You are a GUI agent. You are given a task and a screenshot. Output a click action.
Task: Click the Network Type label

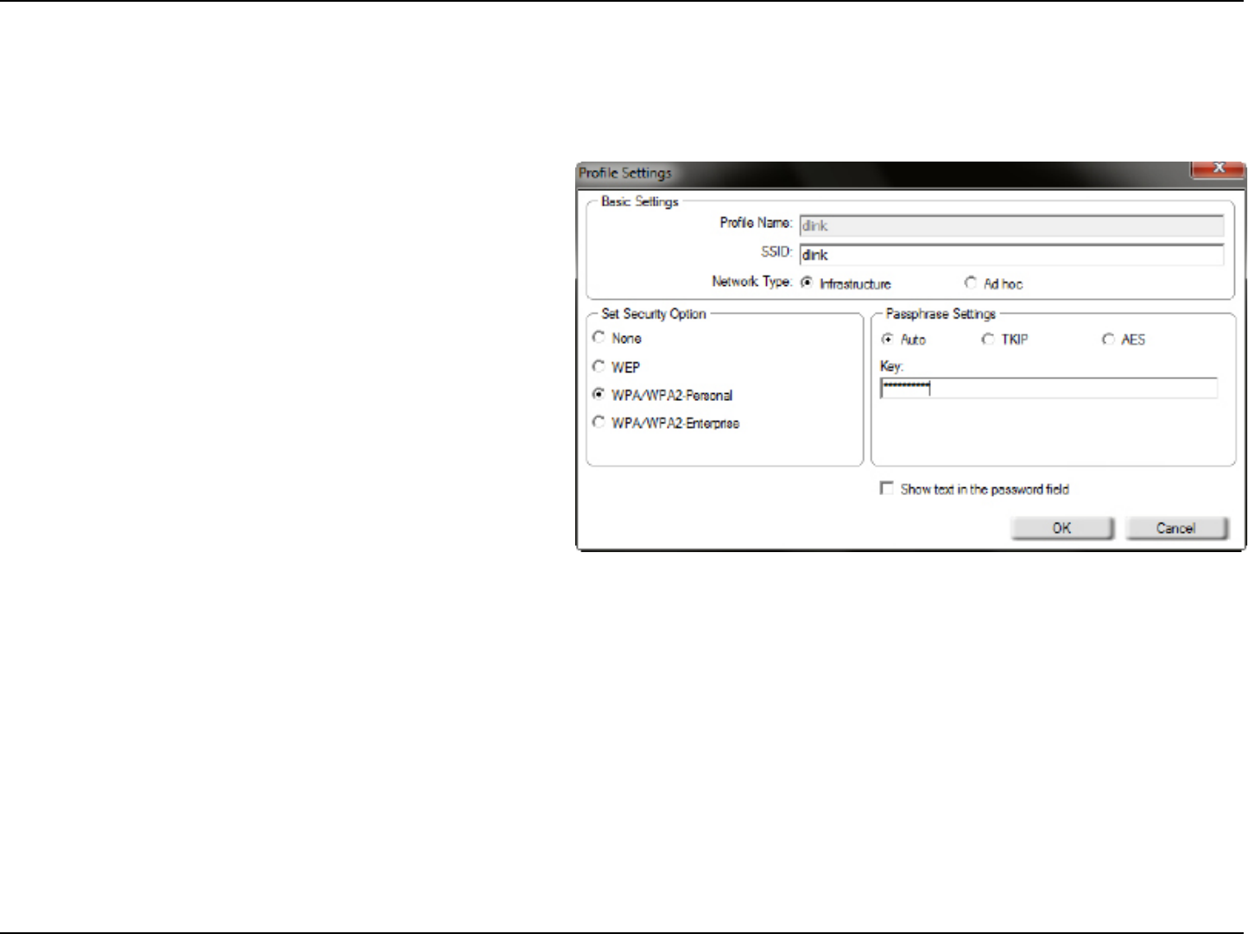click(751, 281)
